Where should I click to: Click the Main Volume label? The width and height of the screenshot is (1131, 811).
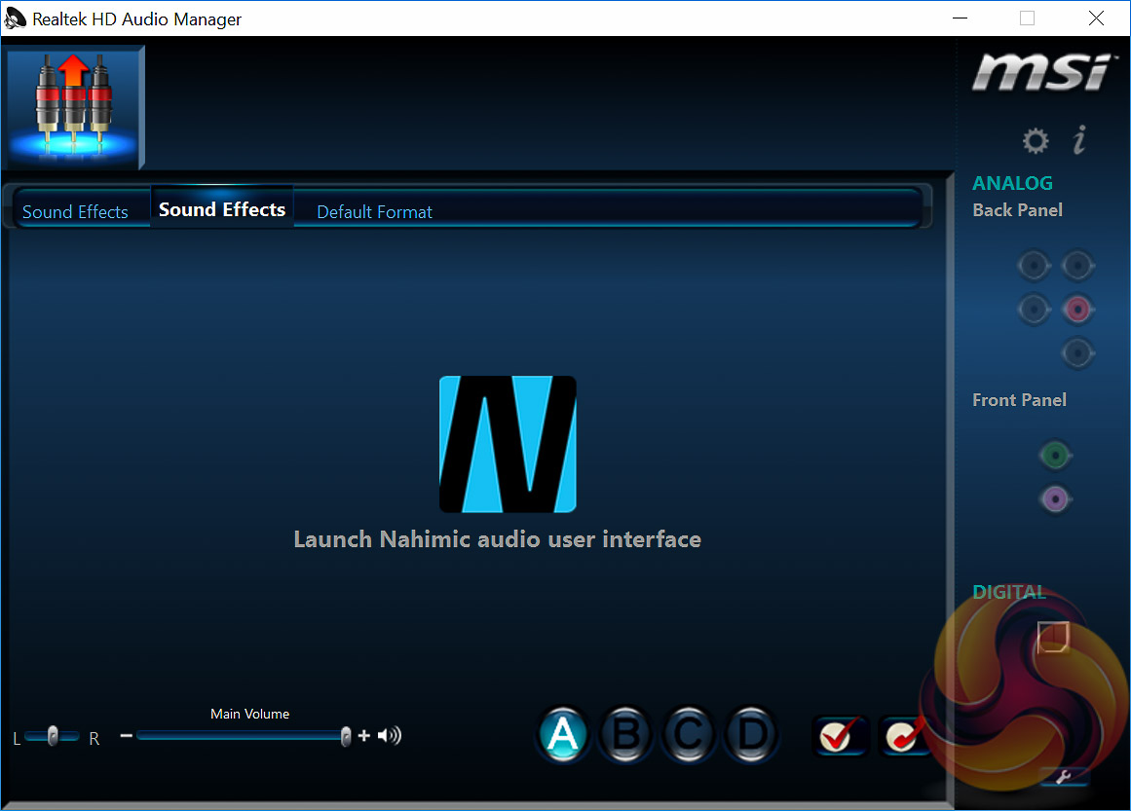click(x=249, y=714)
